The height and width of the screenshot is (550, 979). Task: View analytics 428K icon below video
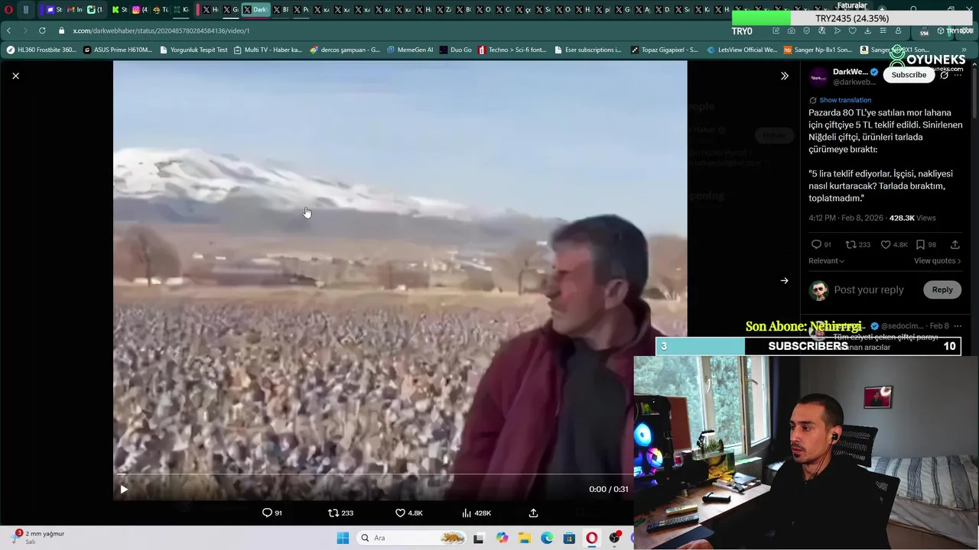coord(476,513)
